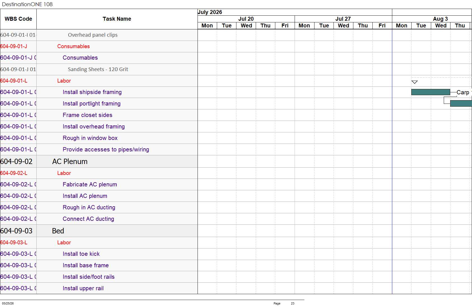472x307 pixels.
Task: Select Install upper rail task
Action: [x=83, y=288]
